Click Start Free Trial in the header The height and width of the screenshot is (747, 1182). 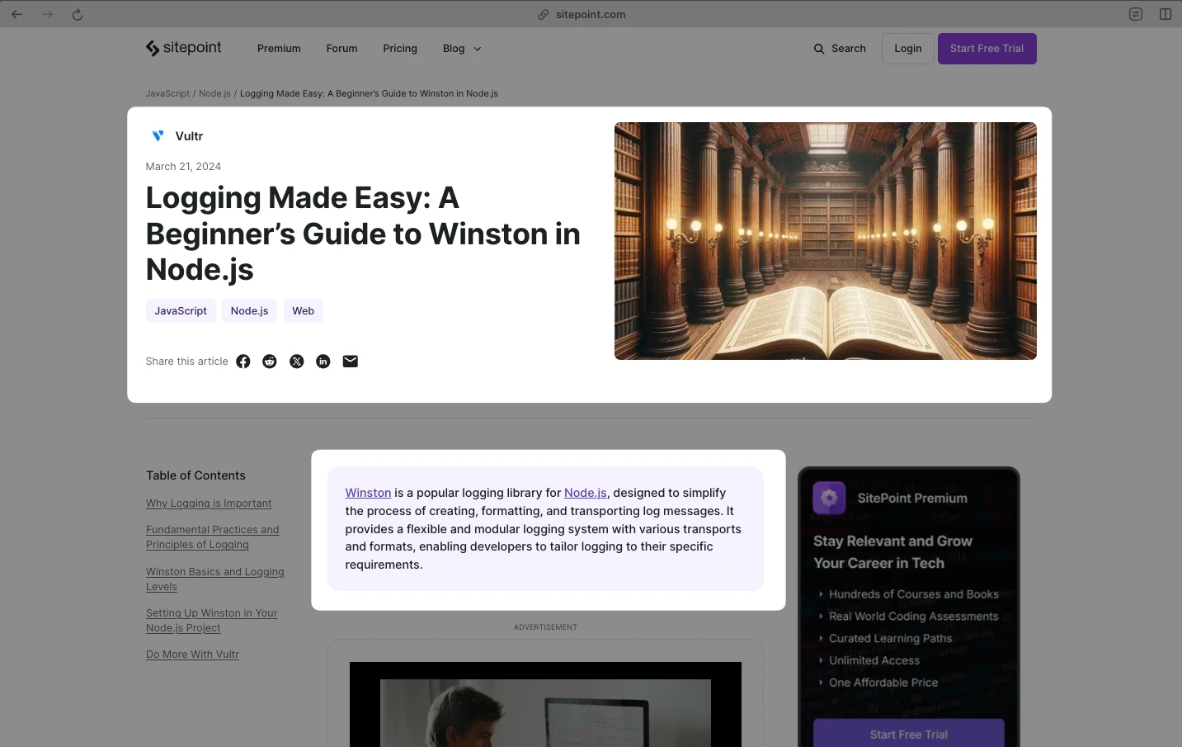click(x=987, y=49)
